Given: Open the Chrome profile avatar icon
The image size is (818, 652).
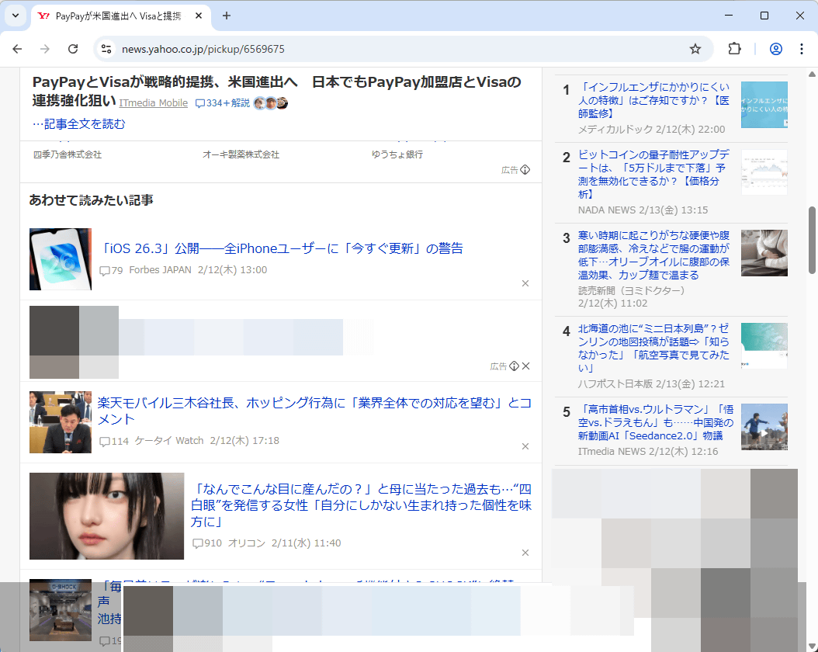Looking at the screenshot, I should point(775,49).
